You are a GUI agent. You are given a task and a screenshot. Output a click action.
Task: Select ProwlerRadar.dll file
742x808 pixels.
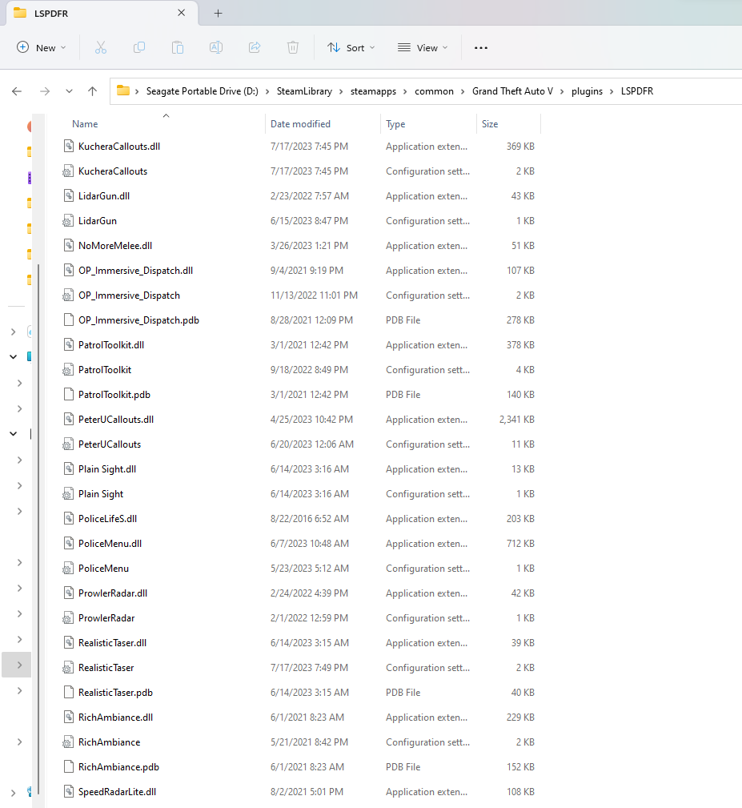(x=113, y=593)
